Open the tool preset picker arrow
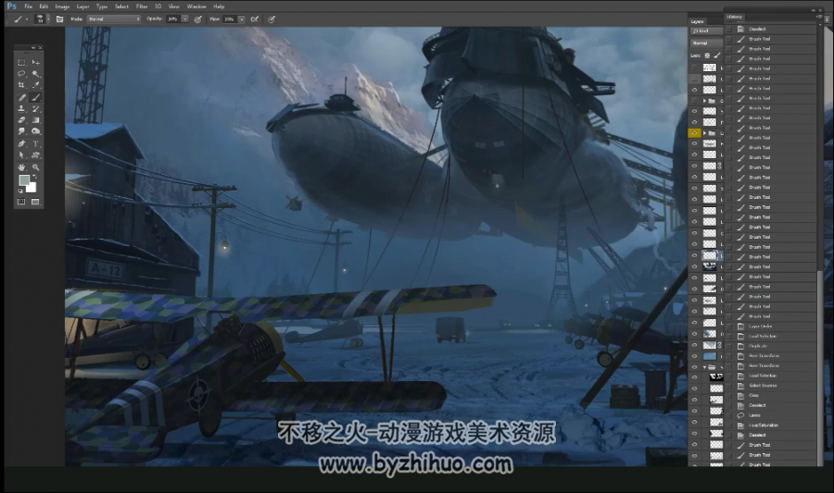Viewport: 834px width, 493px height. 27,19
